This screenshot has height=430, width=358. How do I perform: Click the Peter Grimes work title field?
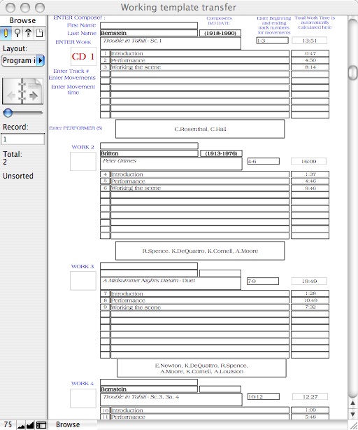[x=171, y=164]
